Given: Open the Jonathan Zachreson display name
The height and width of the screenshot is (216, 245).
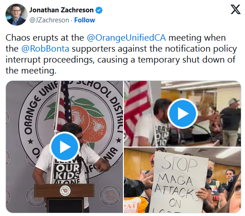Looking at the screenshot, I should (61, 10).
